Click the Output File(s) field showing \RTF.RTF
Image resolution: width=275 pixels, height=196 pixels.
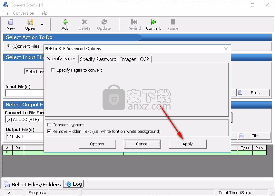(25, 136)
